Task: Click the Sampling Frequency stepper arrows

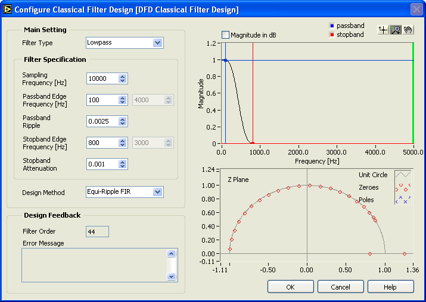Action: (x=123, y=78)
